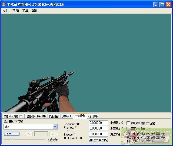The height and width of the screenshot is (146, 173).
Task: Switch to the 全屏 tab
Action: (93, 116)
